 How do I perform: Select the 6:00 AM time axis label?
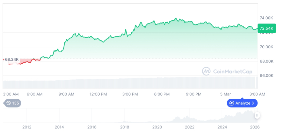coord(35,94)
